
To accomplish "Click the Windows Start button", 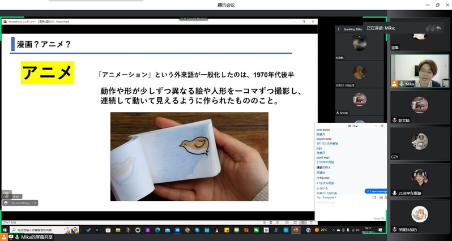I will click(5, 230).
